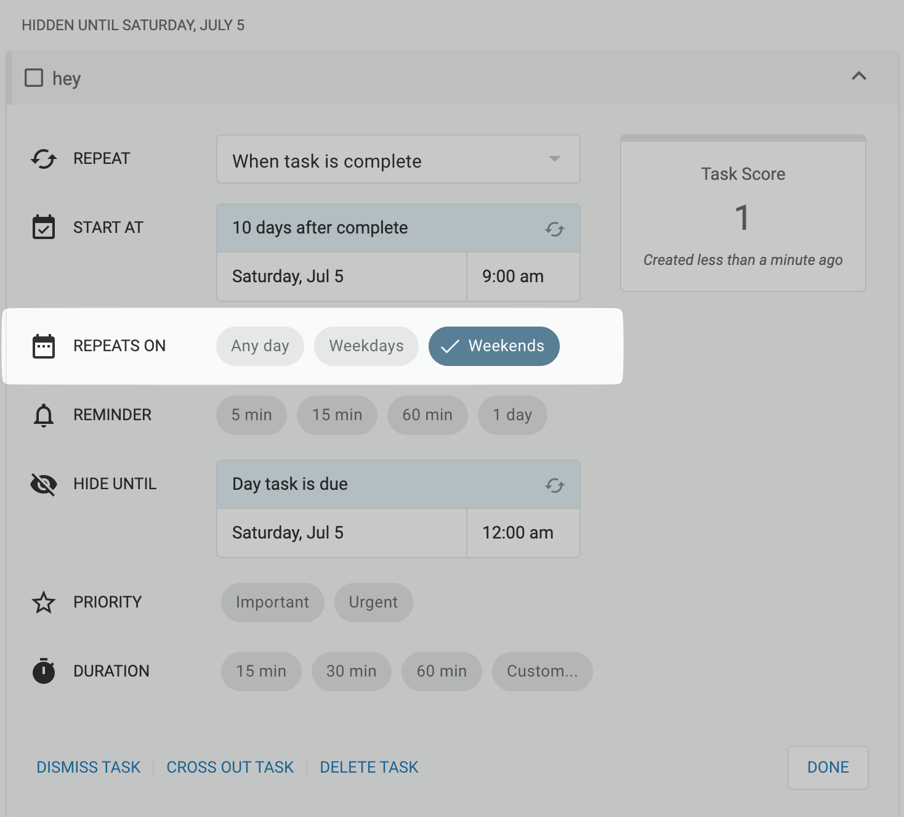Click the Dismiss Task link

[x=89, y=767]
